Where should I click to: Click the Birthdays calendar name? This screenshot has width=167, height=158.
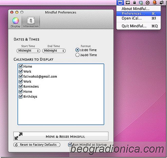pos(30,97)
